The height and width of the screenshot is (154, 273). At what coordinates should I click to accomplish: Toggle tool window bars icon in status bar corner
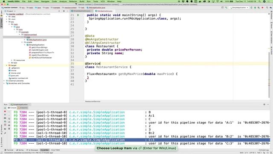(1, 153)
